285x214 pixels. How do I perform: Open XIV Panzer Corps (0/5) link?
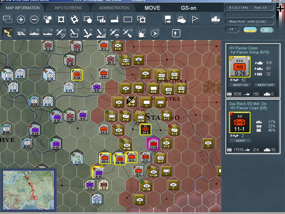(x=249, y=108)
